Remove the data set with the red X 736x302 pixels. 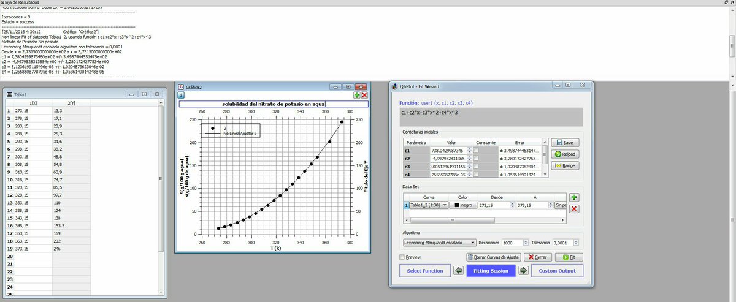(574, 209)
